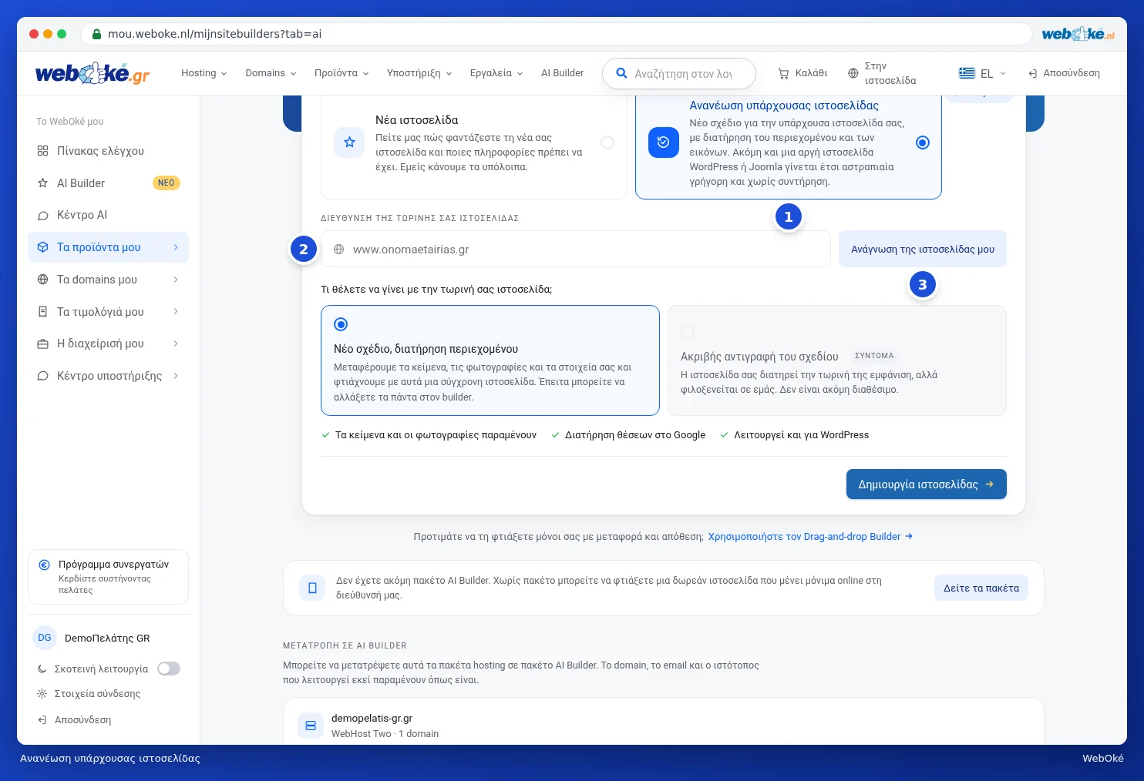Click the globe icon beside Στην ιστοσελίδα

[853, 73]
